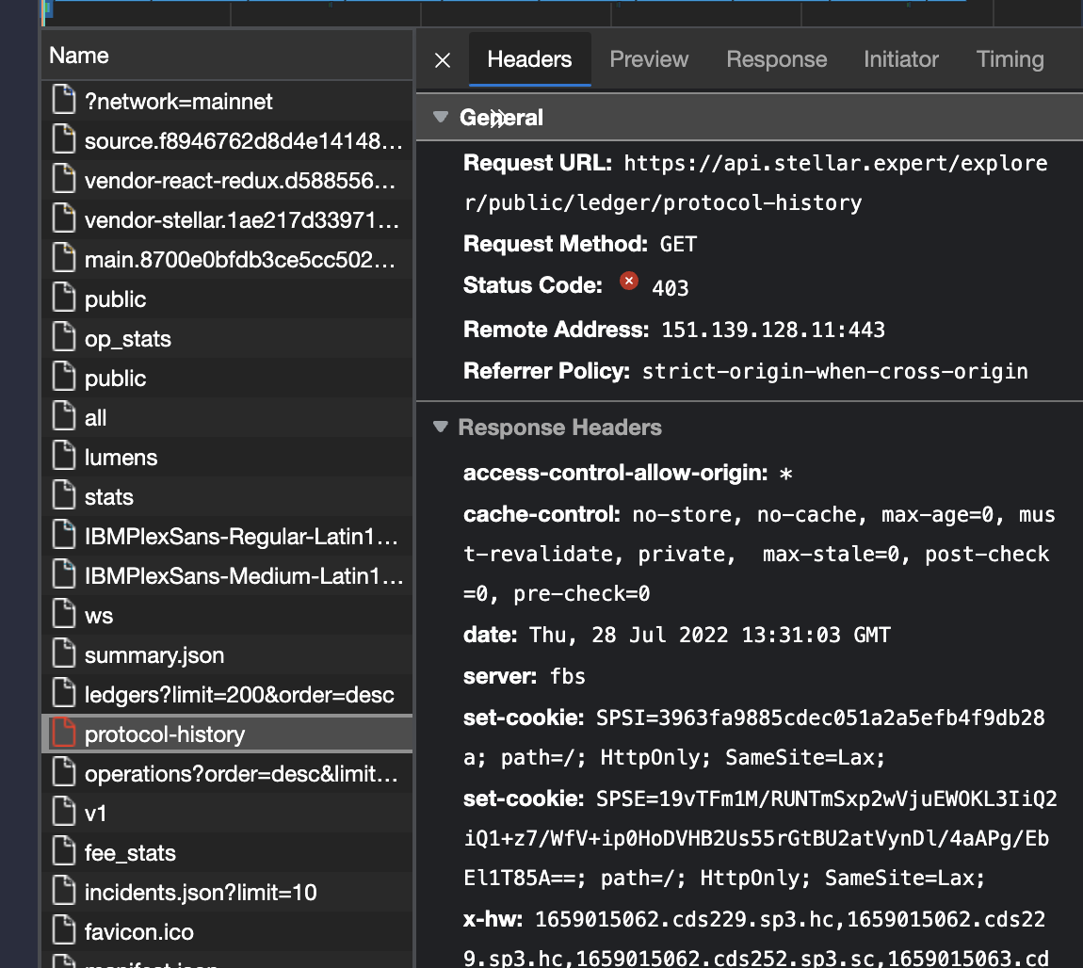
Task: Click file icon beside ledgers?limit=200&order=desc
Action: [63, 693]
